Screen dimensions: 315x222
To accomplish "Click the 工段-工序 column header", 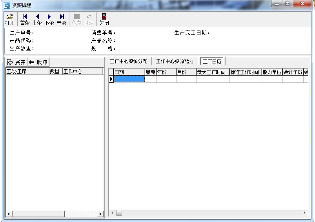I will pos(27,71).
